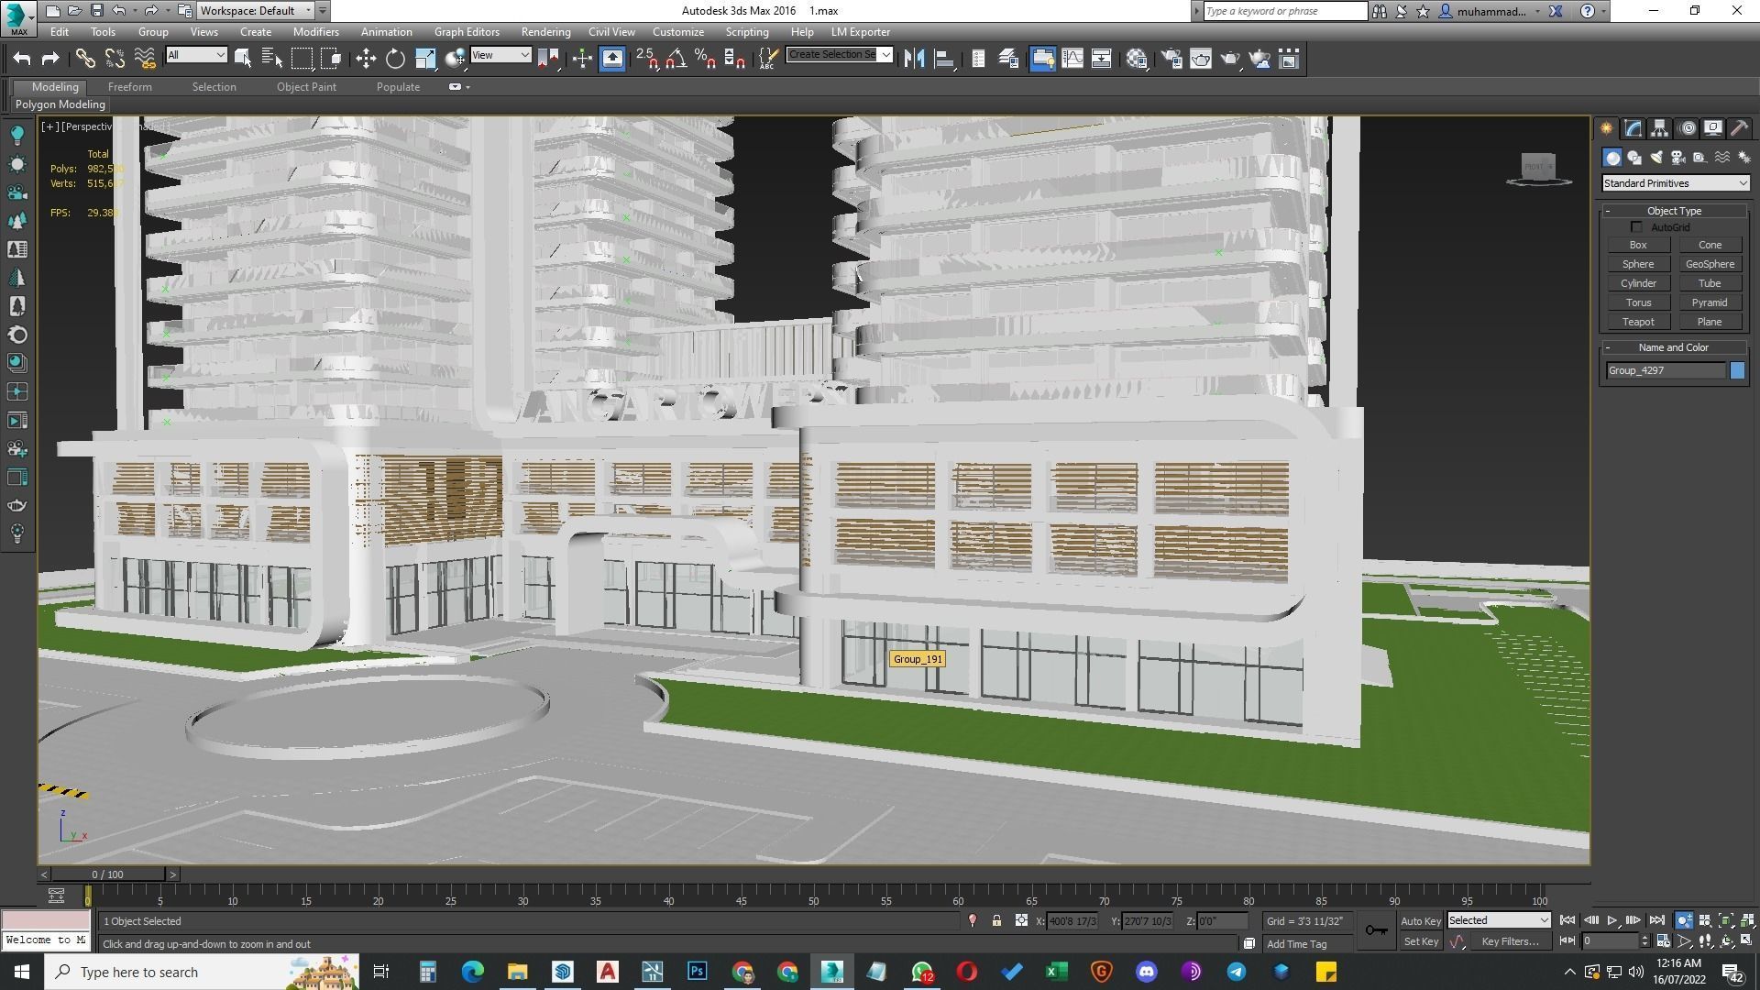Open the Standard Primitives dropdown
The width and height of the screenshot is (1760, 990).
coord(1675,183)
